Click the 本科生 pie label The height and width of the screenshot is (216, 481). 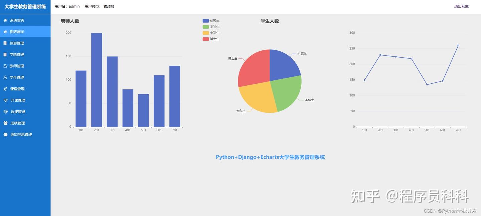(x=309, y=100)
